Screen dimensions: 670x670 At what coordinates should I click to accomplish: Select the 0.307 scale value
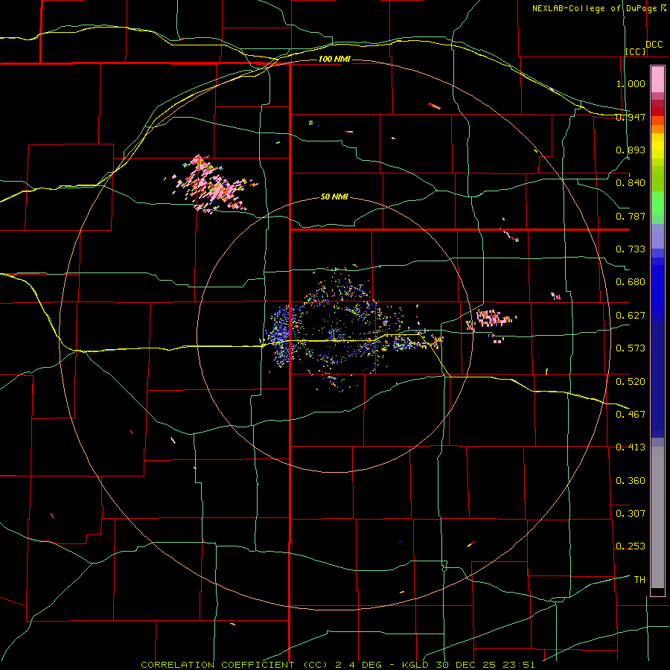point(631,513)
